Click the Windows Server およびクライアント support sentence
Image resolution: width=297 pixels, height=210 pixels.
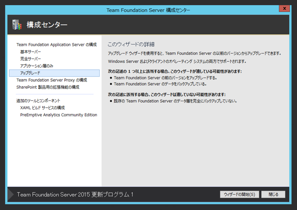pos(177,62)
